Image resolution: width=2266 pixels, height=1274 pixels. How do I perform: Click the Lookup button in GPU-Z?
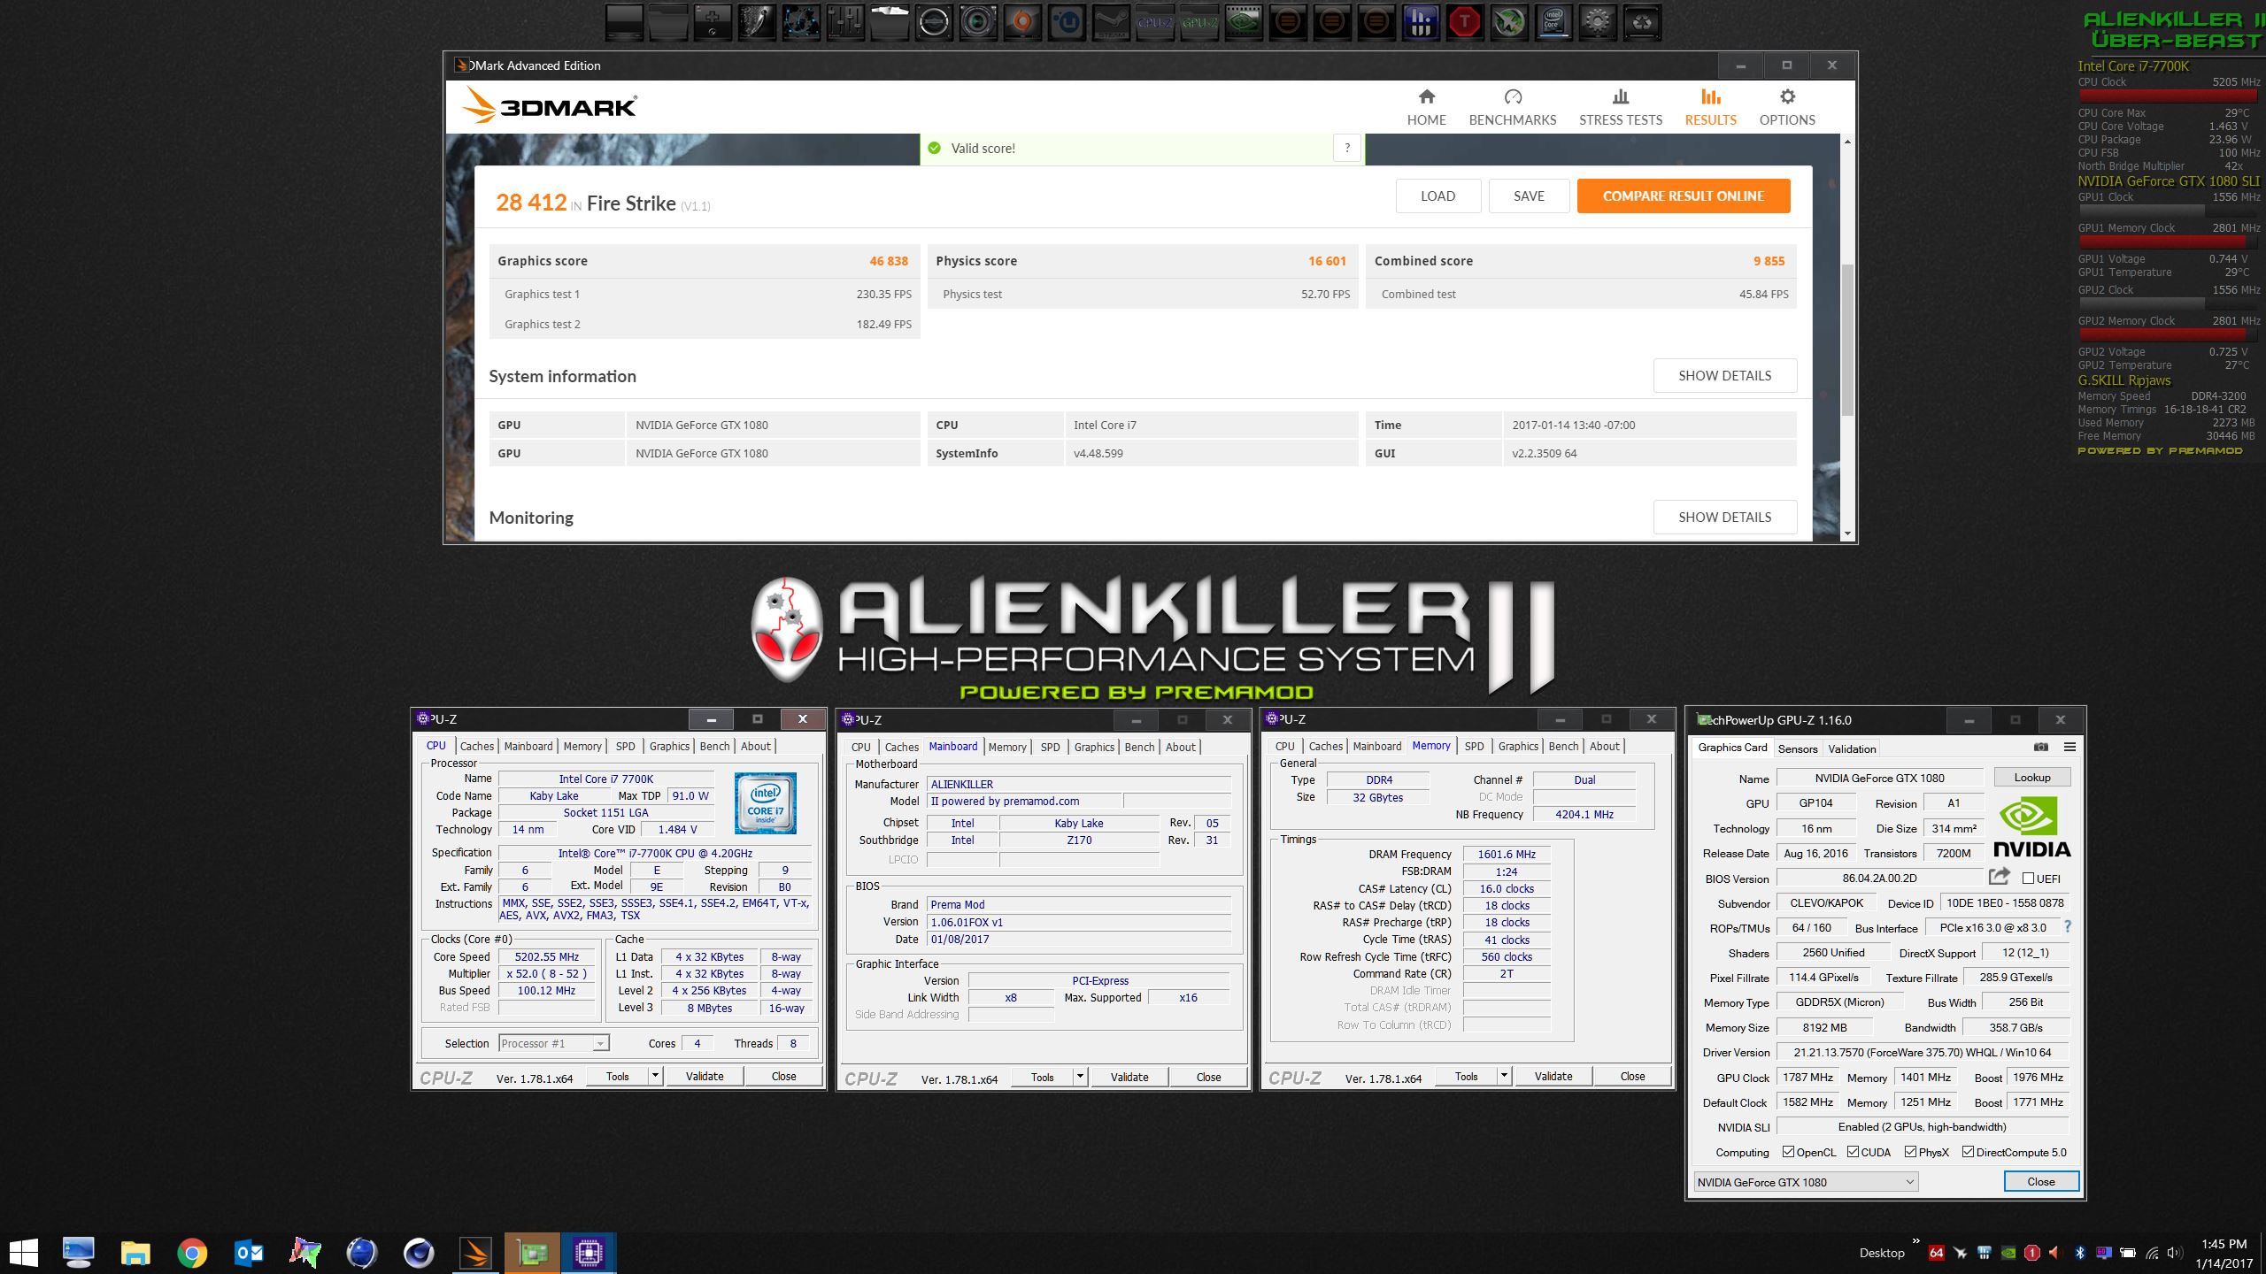2031,778
